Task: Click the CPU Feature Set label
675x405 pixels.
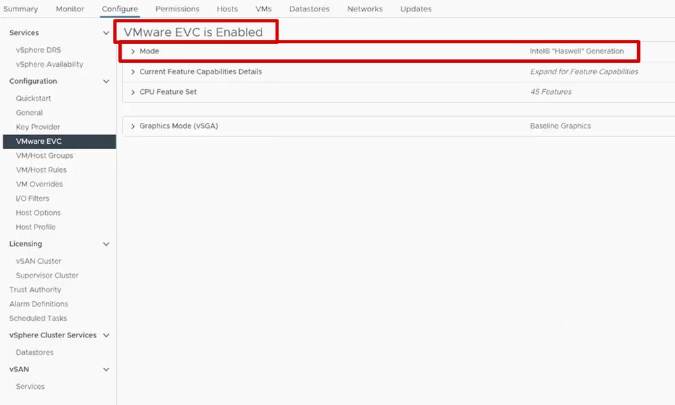Action: click(168, 92)
